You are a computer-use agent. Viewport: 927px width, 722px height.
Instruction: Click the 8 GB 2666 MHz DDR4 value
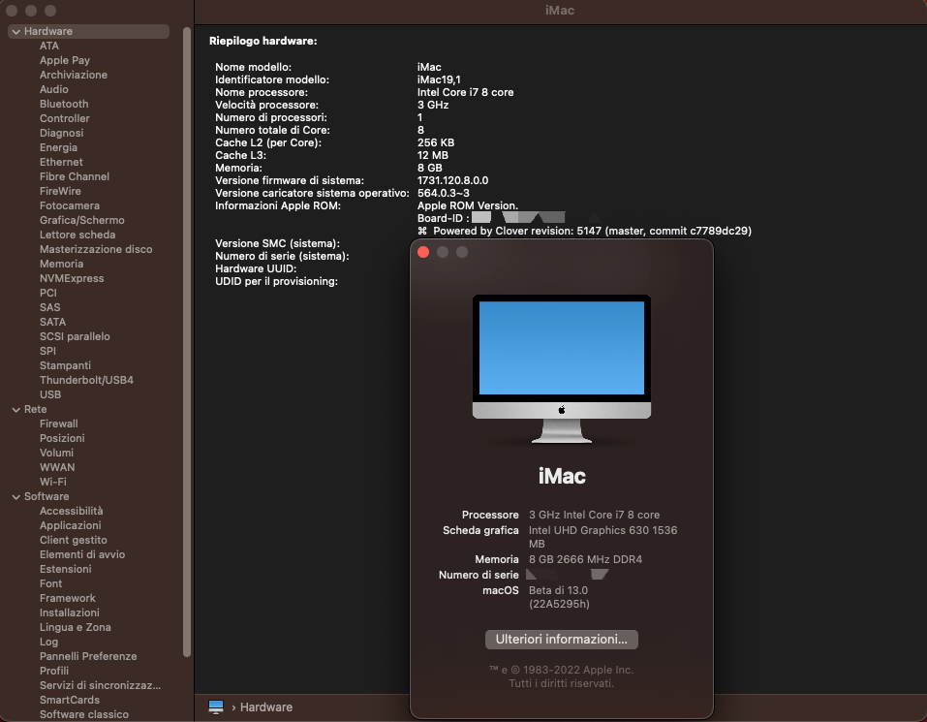point(585,559)
